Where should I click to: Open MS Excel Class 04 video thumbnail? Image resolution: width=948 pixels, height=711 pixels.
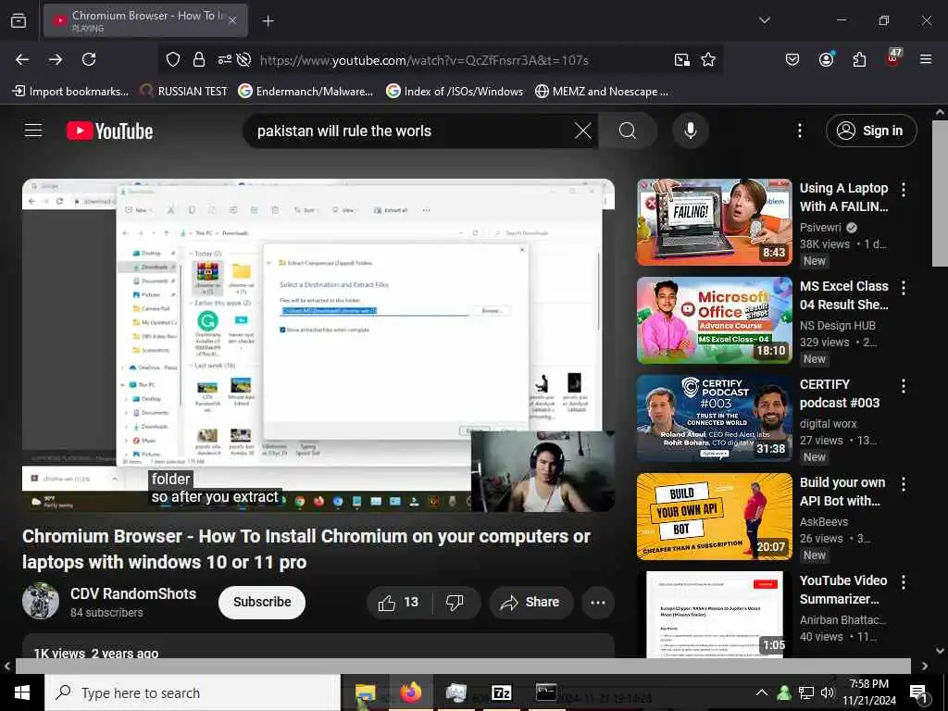714,320
